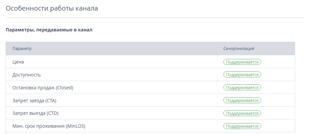This screenshot has width=310, height=134.
Task: Click the "Поддерживается" badge for Доступность
Action: 242,75
